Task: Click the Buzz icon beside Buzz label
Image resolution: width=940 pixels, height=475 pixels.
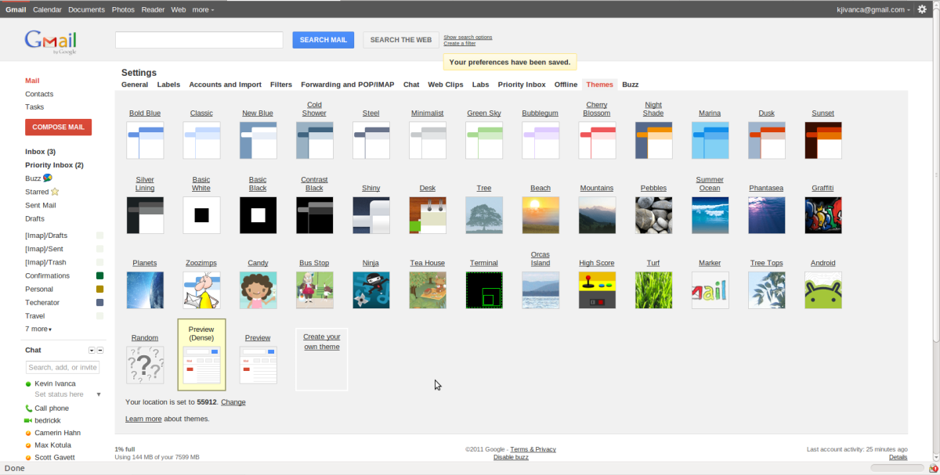Action: (48, 178)
